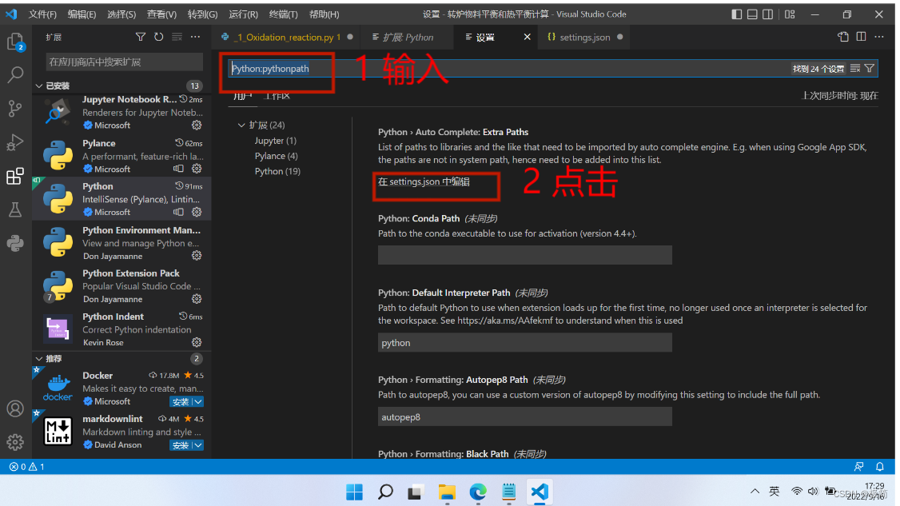This screenshot has height=506, width=900.
Task: Open the File menu
Action: click(x=42, y=14)
